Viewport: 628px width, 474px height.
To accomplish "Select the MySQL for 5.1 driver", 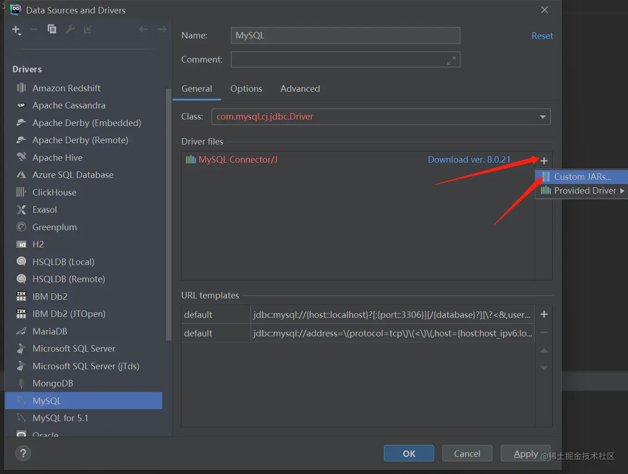I will pos(83,418).
